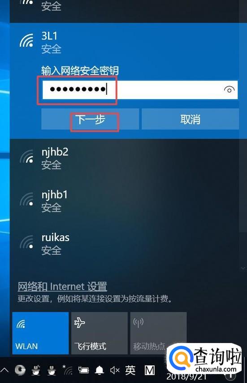The image size is (247, 383).
Task: Click the 下一步 button
Action: 90,119
